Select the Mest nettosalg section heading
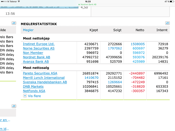175x131 pixels. 36,68
